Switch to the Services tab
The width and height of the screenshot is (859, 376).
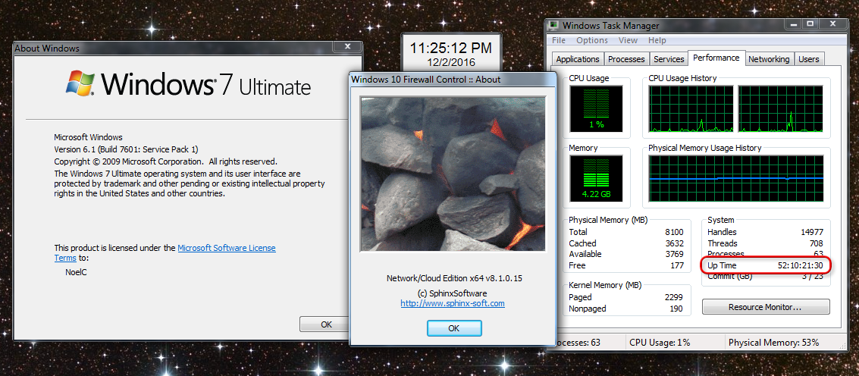[x=669, y=59]
